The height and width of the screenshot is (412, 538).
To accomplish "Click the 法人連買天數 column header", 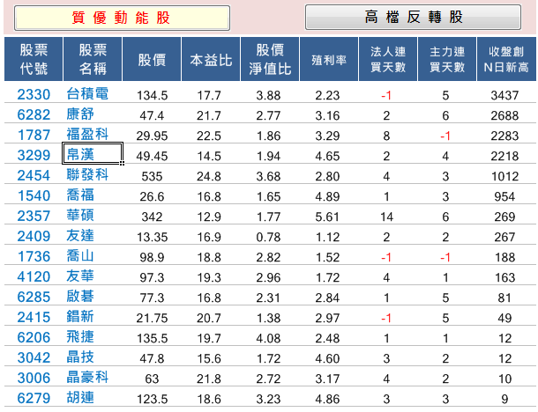I will click(388, 59).
